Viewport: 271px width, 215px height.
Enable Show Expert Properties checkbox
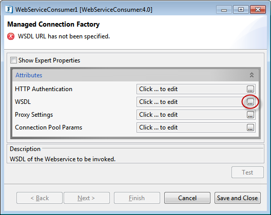pyautogui.click(x=13, y=60)
